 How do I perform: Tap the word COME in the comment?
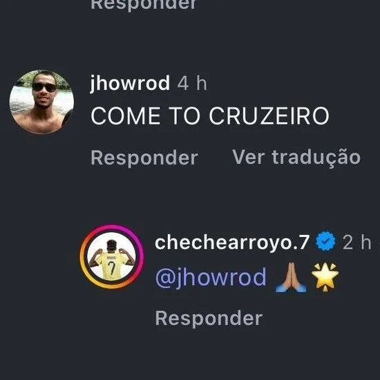point(126,116)
